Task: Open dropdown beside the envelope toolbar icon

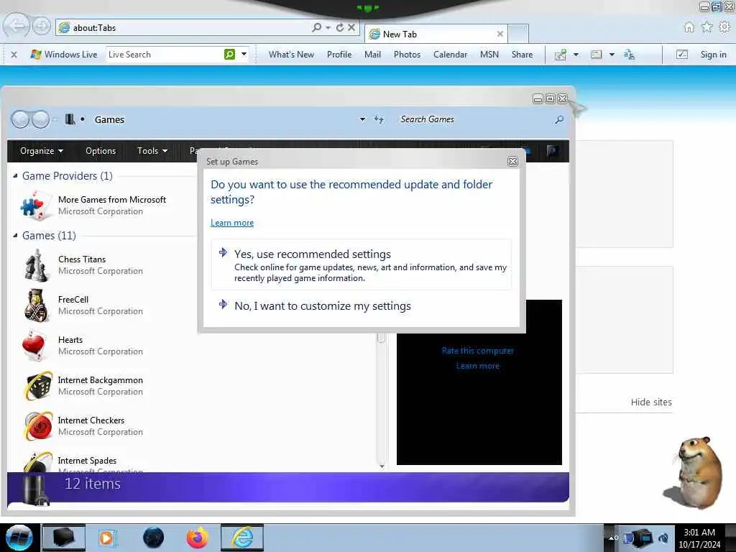Action: pos(612,55)
